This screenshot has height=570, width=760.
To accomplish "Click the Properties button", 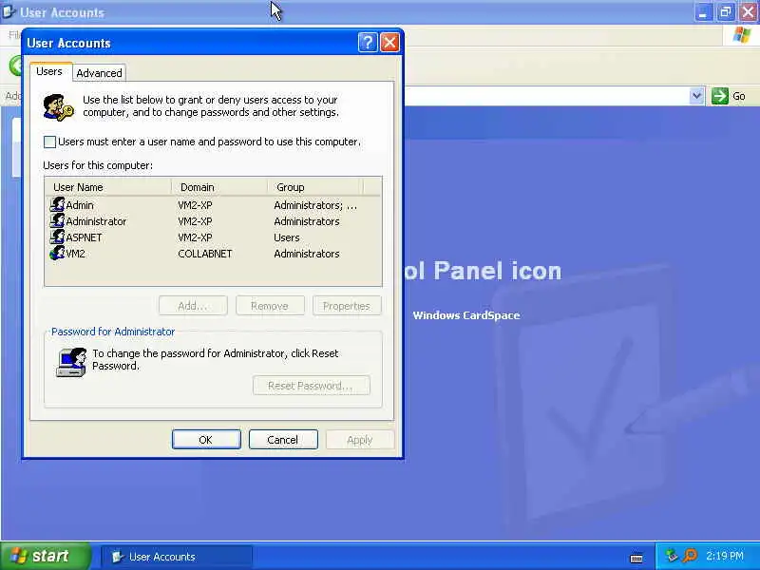I will click(347, 306).
